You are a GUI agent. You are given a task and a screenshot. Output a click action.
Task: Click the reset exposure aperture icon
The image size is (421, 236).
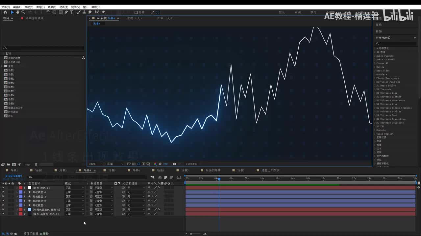pos(160,164)
